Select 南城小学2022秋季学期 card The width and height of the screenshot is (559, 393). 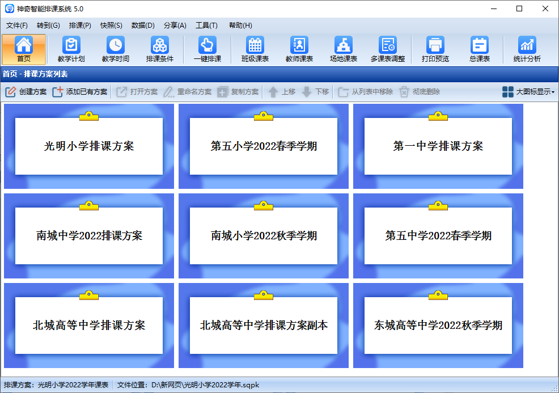(x=264, y=236)
